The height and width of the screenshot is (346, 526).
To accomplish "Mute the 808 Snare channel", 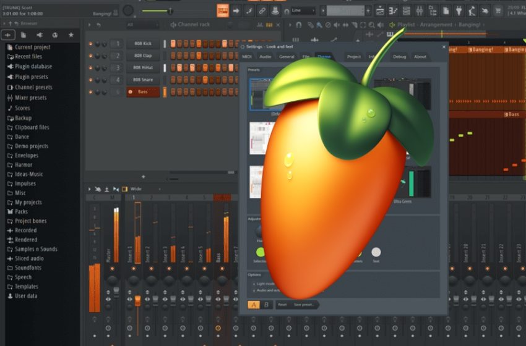I will click(x=90, y=80).
